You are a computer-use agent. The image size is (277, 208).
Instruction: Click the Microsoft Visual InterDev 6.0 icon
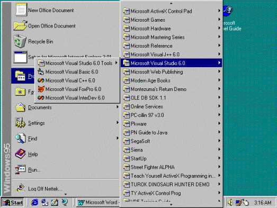coord(41,97)
